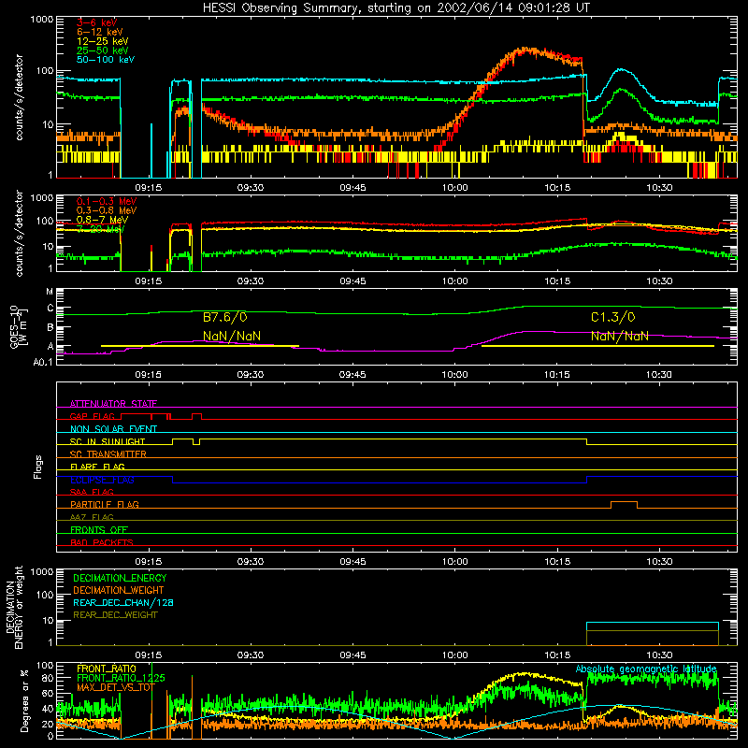This screenshot has height=748, width=748.
Task: Select the NaN/NaN text below B7.6/0
Action: pyautogui.click(x=232, y=336)
